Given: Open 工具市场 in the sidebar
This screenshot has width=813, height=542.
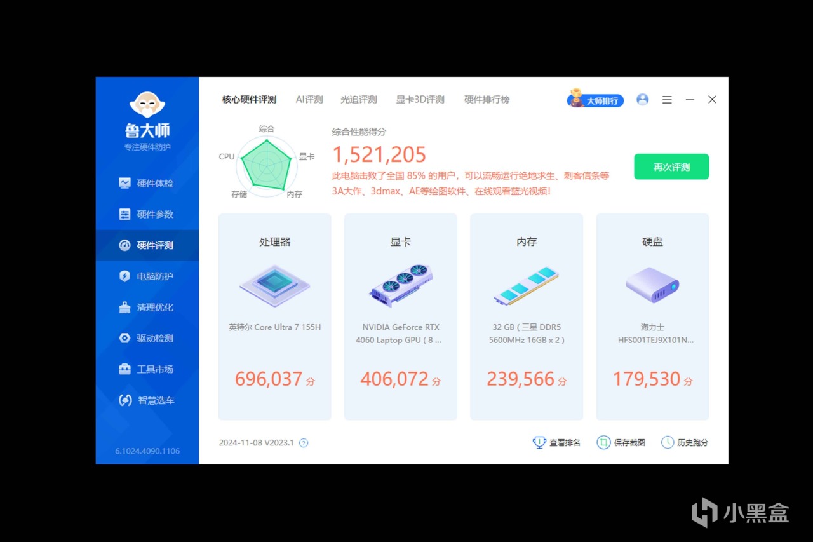Looking at the screenshot, I should click(x=147, y=369).
